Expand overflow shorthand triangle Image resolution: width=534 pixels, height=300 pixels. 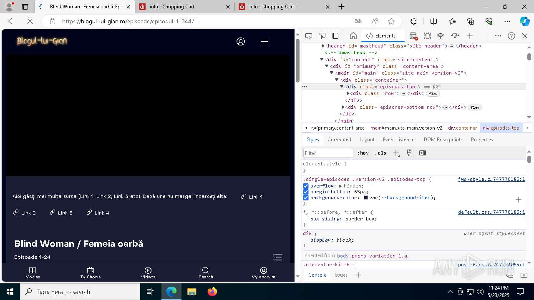(x=340, y=186)
